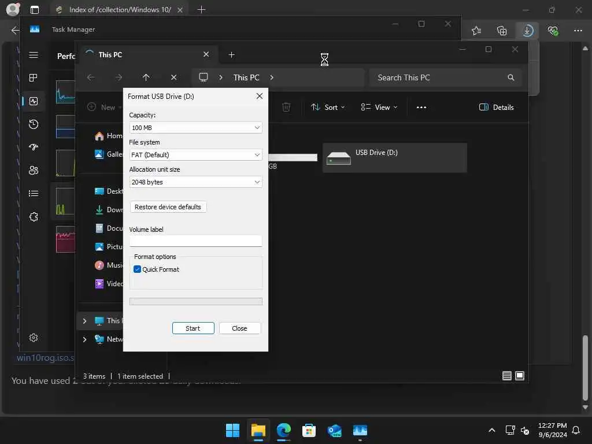Open Edge Downloads icon
Screen dimensions: 592x444
pos(527,31)
